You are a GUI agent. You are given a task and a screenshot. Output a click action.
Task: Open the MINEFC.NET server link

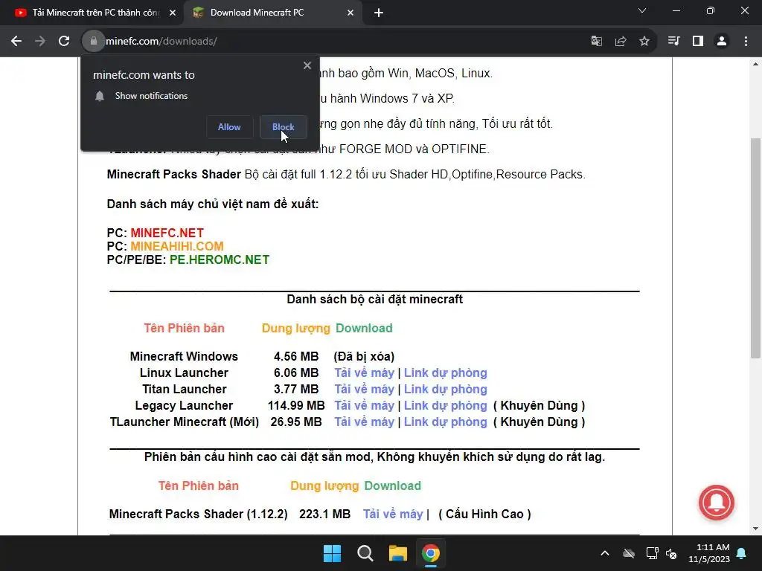[x=167, y=233]
